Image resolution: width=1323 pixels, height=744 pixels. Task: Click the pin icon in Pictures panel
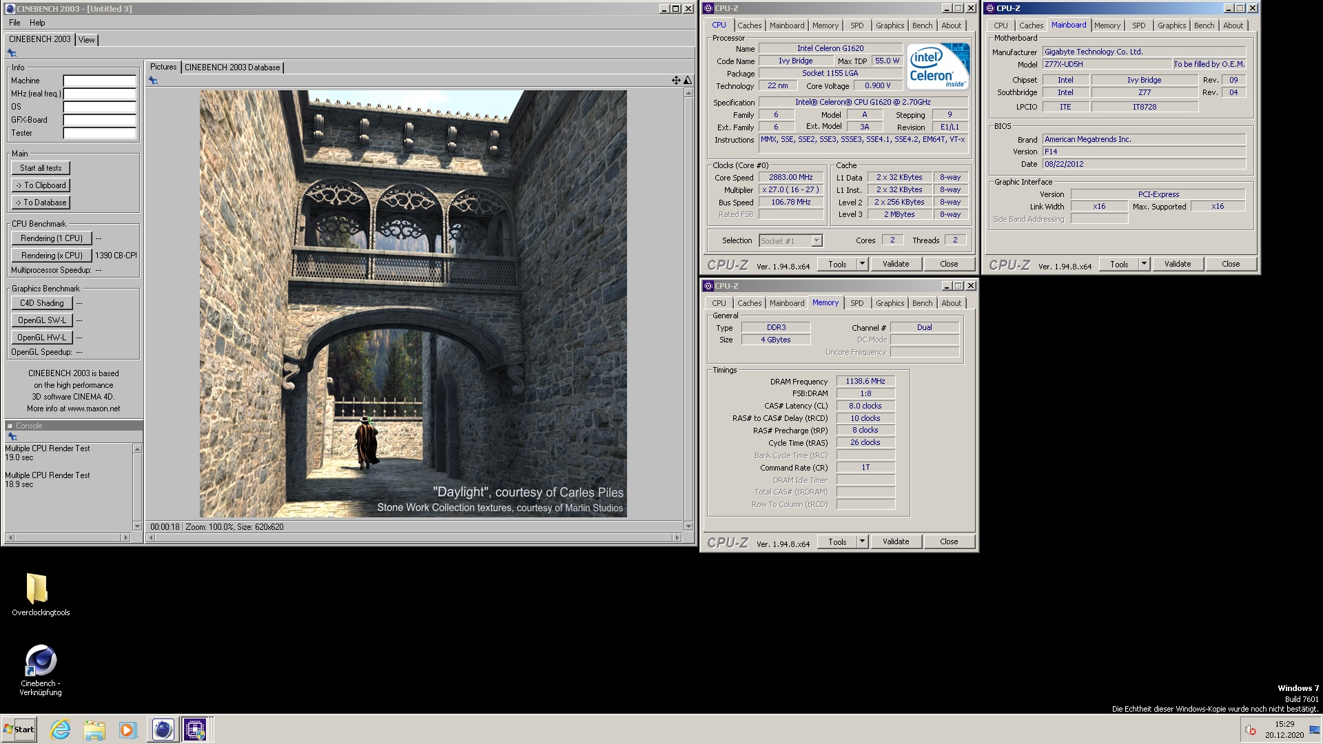[153, 81]
